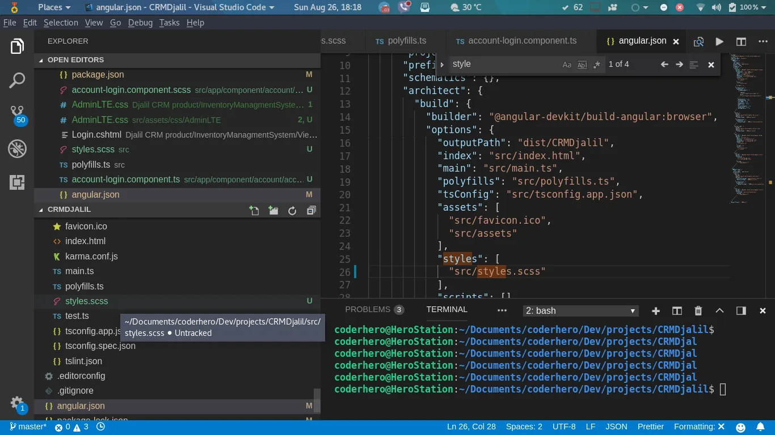Open the Debug view icon

click(x=17, y=149)
